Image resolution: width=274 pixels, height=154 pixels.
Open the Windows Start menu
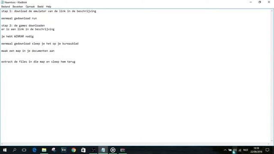click(5, 150)
